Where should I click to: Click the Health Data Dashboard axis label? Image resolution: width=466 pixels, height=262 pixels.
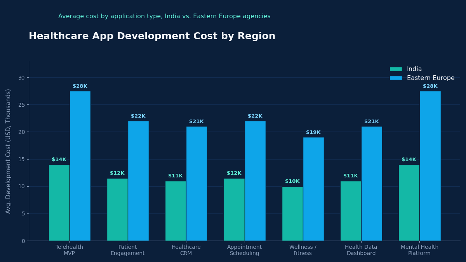(361, 250)
